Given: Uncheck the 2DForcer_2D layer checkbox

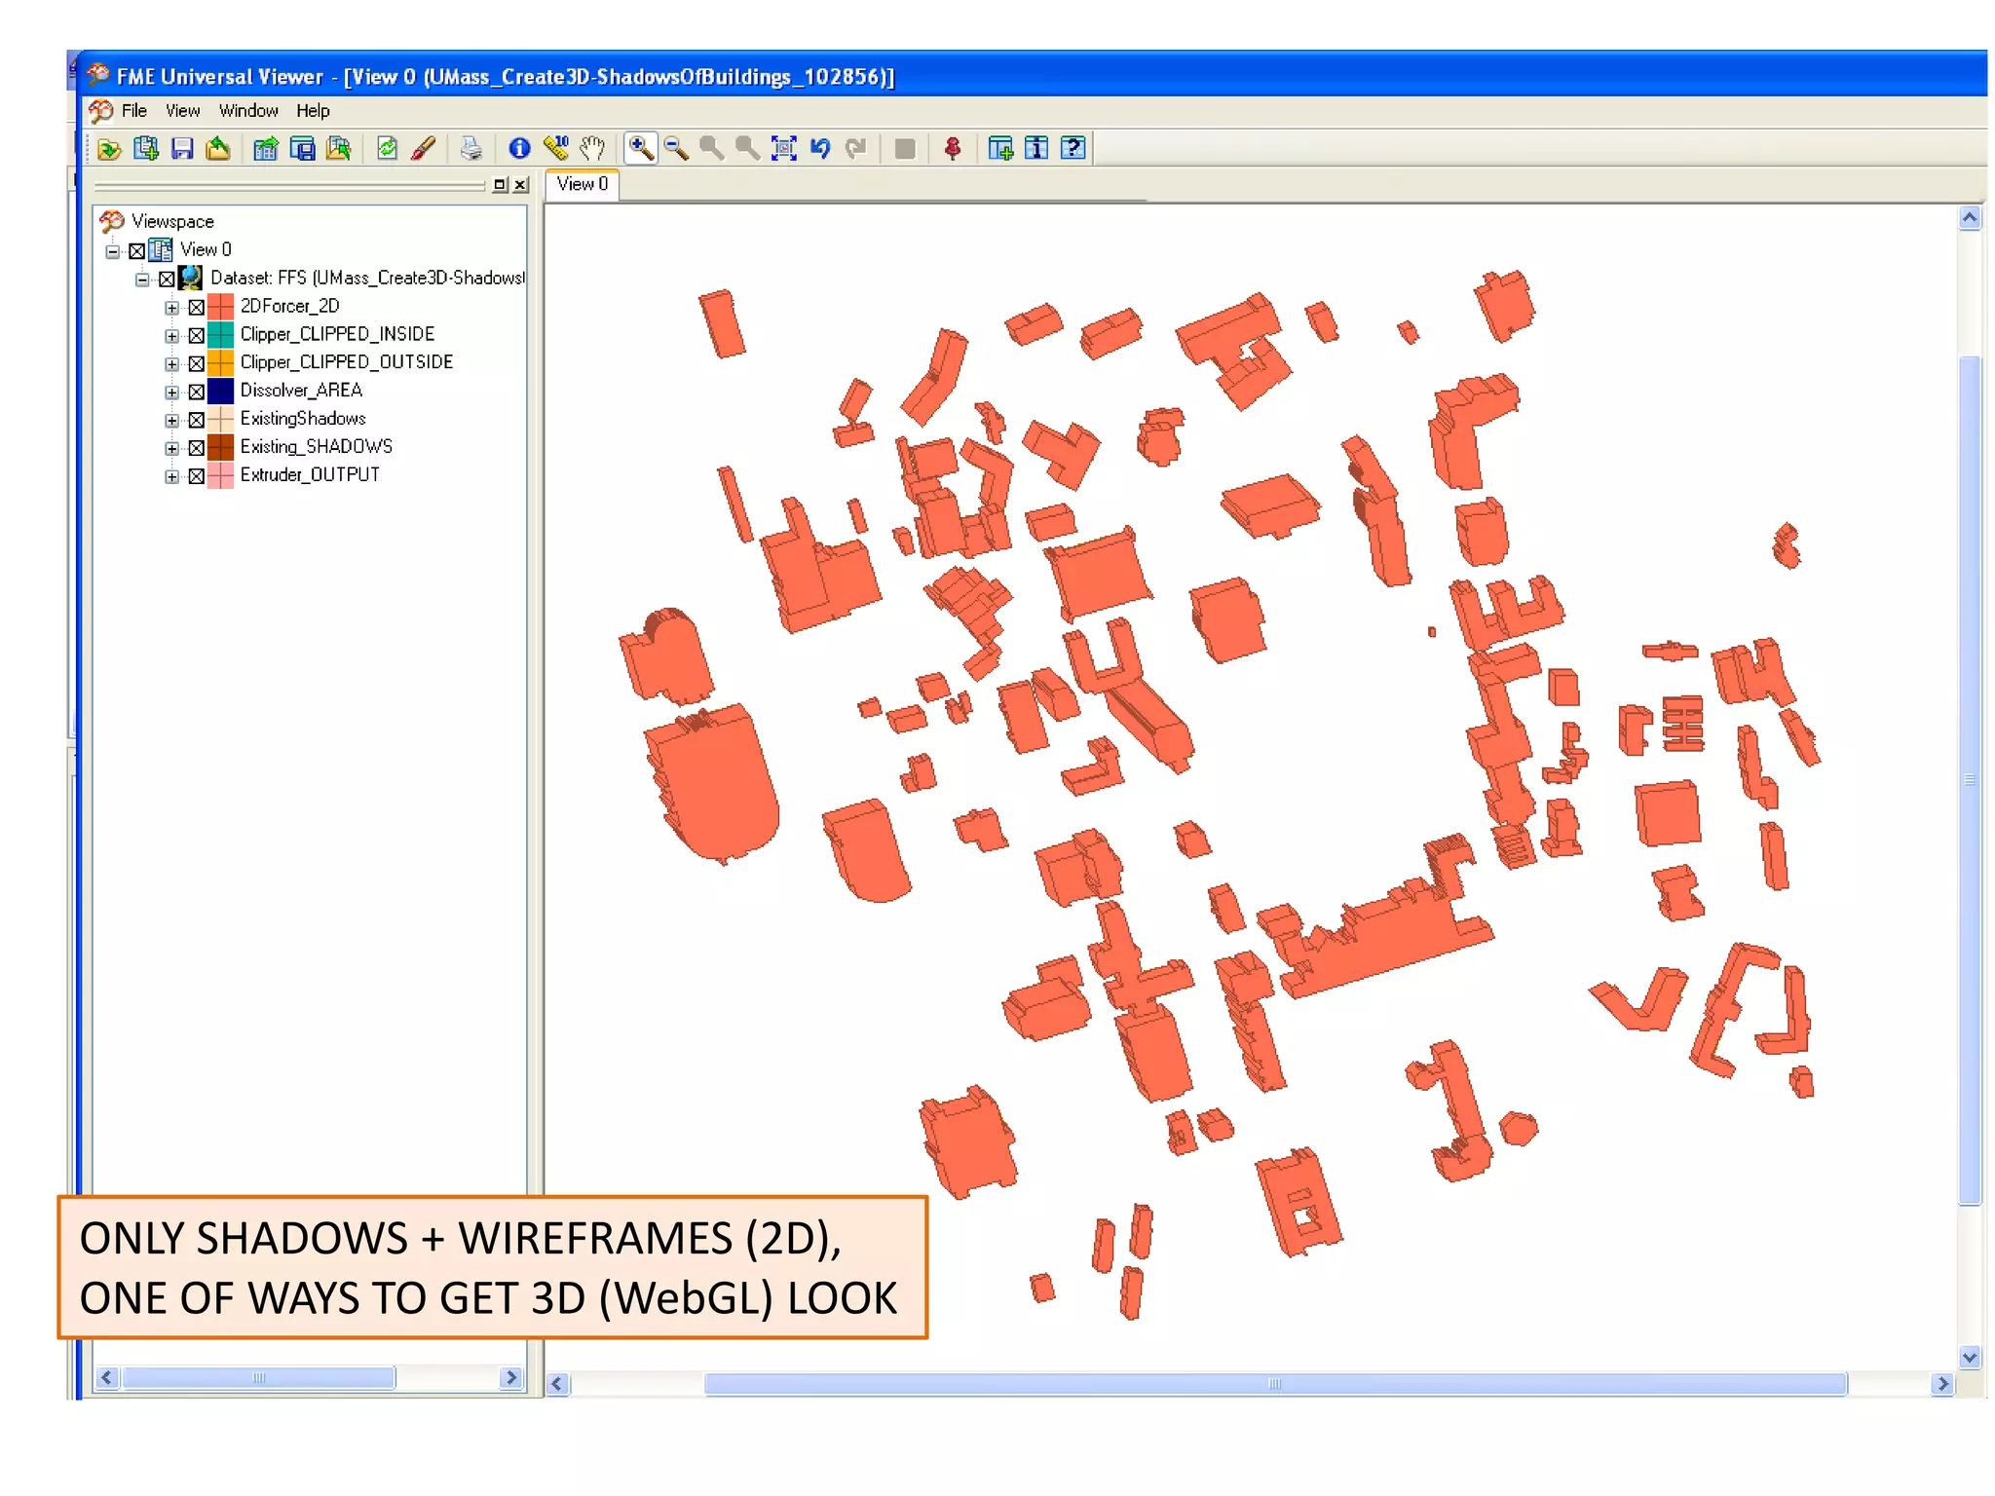Looking at the screenshot, I should pyautogui.click(x=196, y=308).
